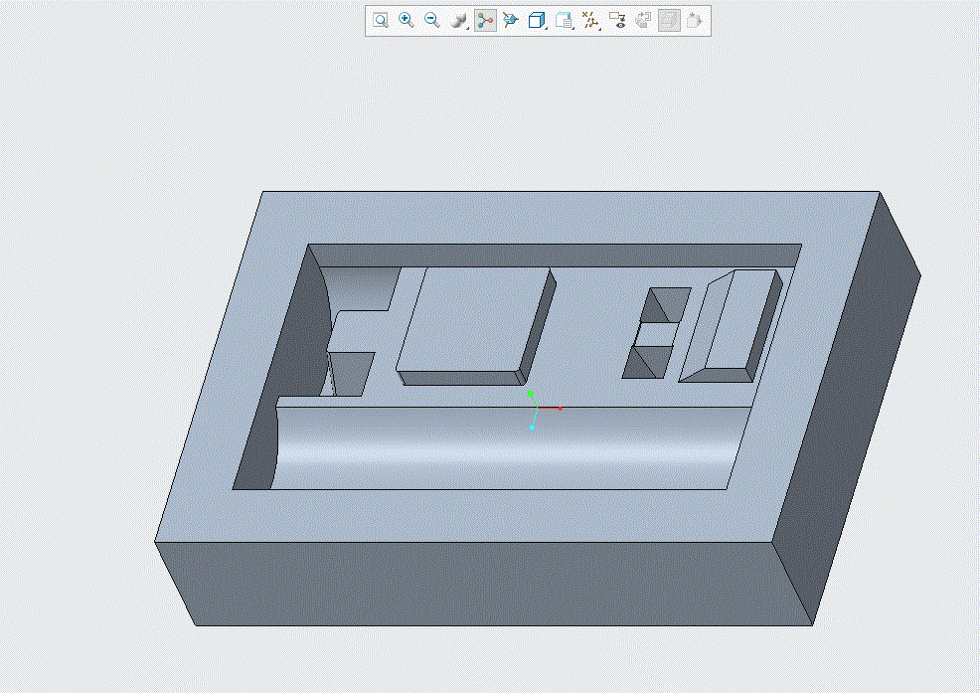Click the cube with axis lines icon
This screenshot has height=693, width=980.
(511, 20)
